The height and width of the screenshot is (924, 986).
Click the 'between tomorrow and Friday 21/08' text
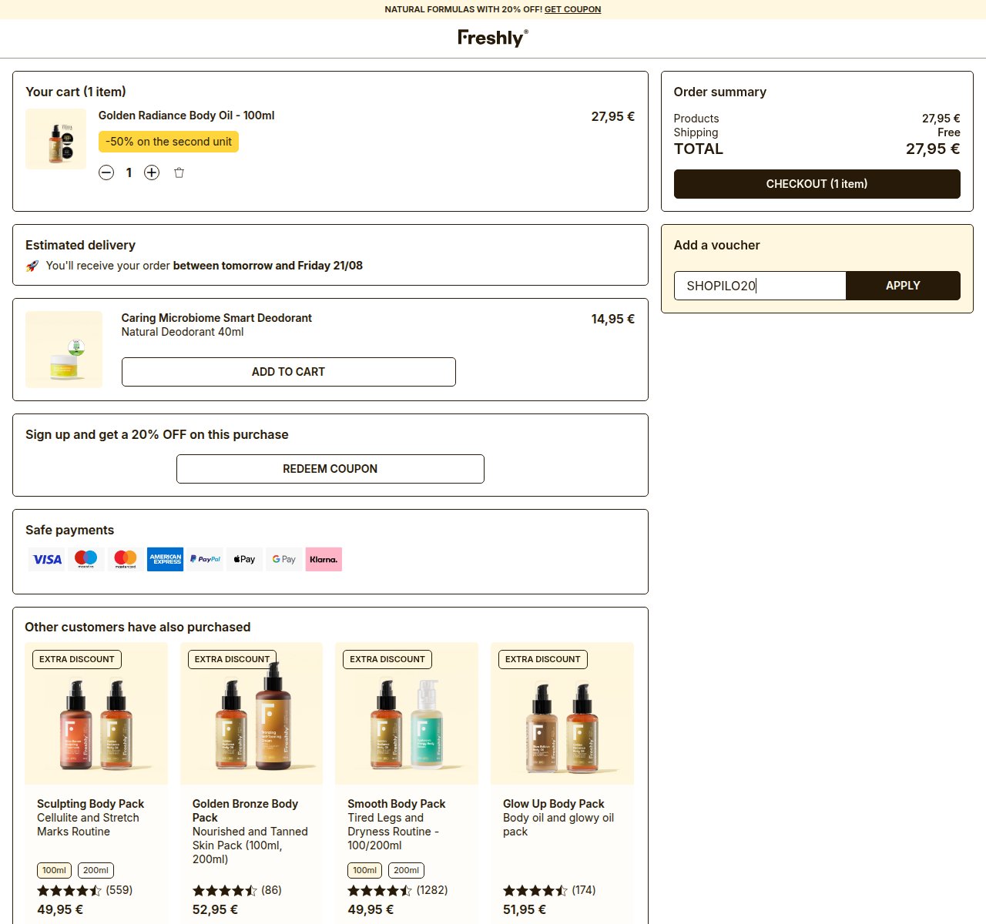pyautogui.click(x=268, y=266)
